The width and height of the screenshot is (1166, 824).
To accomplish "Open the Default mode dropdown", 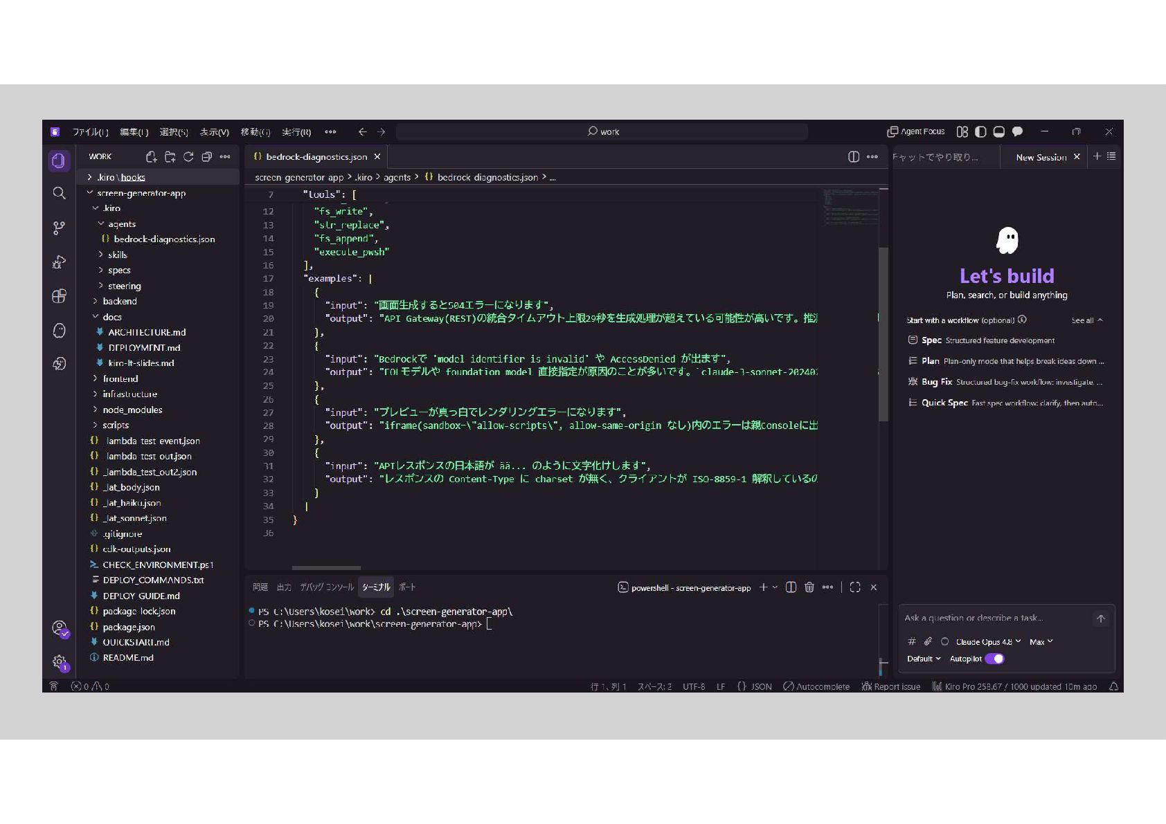I will (x=924, y=659).
